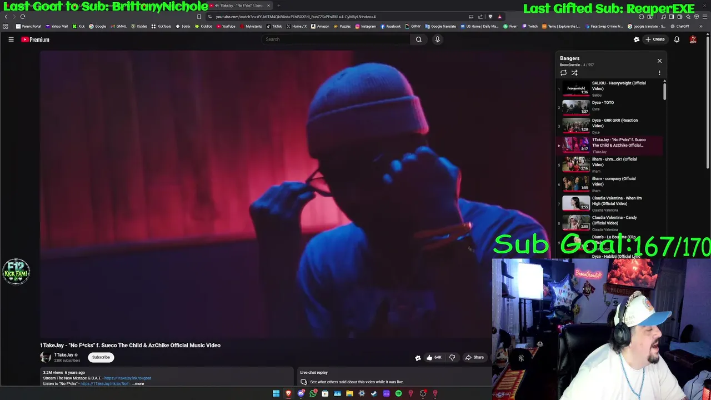Open GMAIL bookmark
Image resolution: width=711 pixels, height=400 pixels.
tap(119, 26)
